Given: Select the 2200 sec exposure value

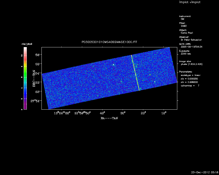Looking at the screenshot, I should pyautogui.click(x=186, y=54).
